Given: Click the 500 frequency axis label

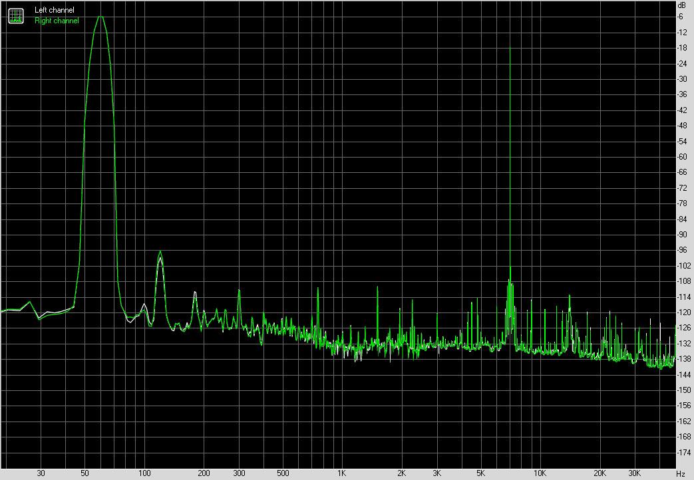Looking at the screenshot, I should [282, 473].
